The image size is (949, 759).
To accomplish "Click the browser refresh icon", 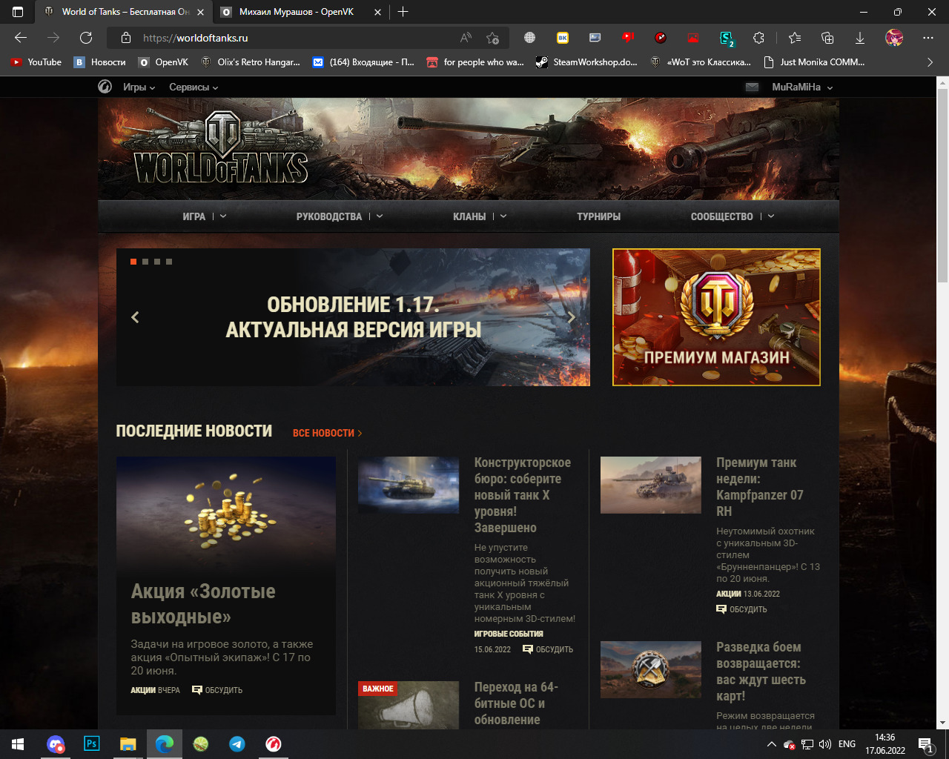I will 86,38.
